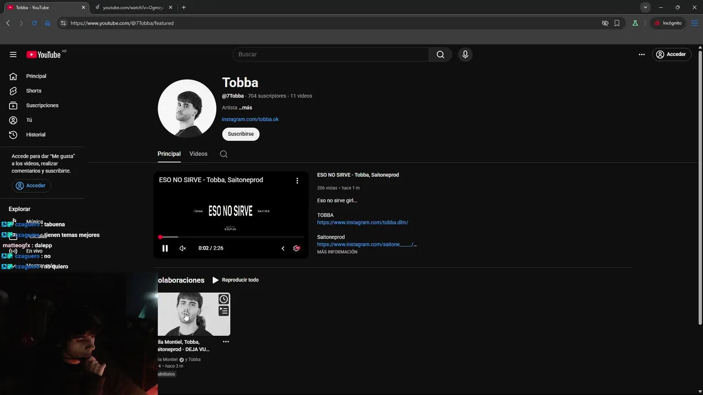View site information icon in address bar

[x=63, y=23]
